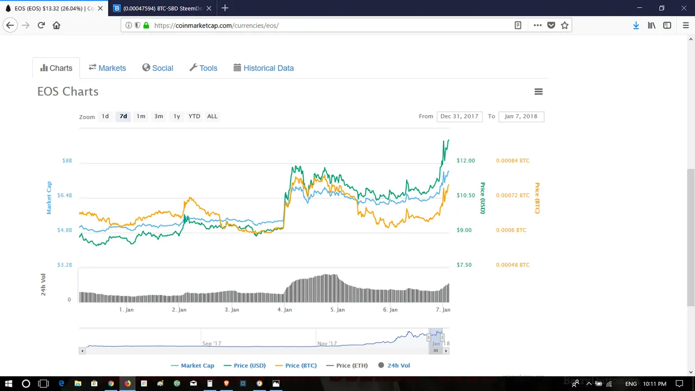Open page actions three-dot menu

point(538,25)
